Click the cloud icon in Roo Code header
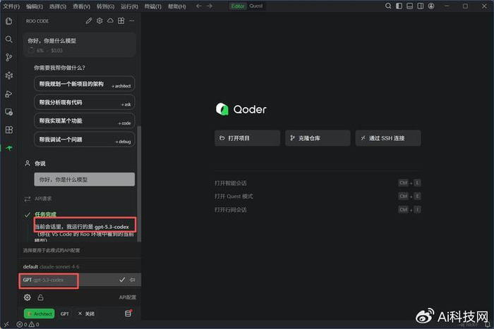This screenshot has height=329, width=494. [110, 20]
